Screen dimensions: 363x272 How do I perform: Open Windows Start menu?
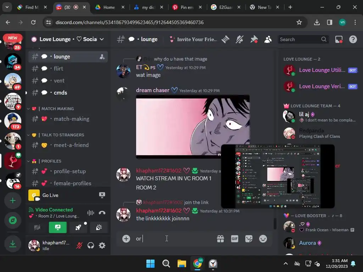[x=150, y=263]
